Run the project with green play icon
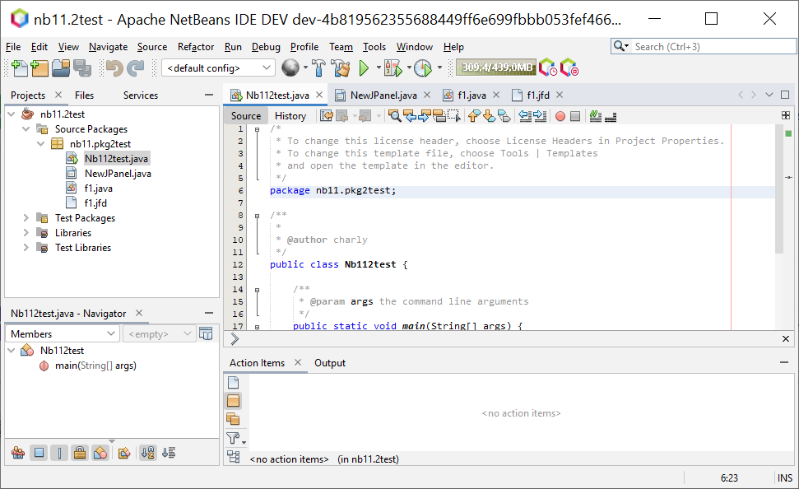 coord(364,68)
